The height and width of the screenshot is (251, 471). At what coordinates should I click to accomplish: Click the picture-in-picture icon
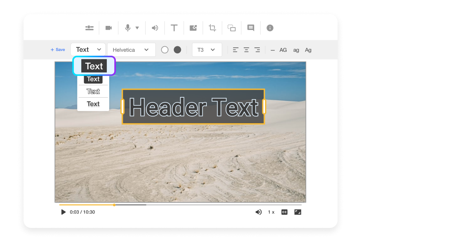click(231, 27)
